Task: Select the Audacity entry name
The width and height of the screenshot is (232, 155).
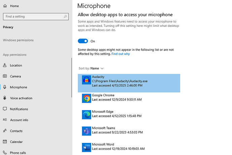Action: tap(98, 77)
